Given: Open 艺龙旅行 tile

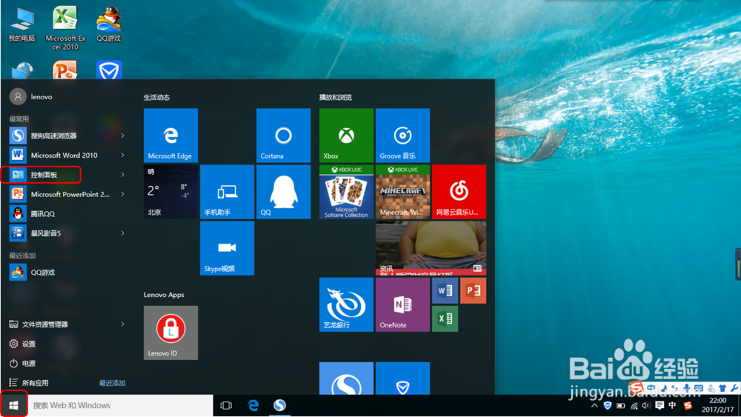Looking at the screenshot, I should coord(346,304).
